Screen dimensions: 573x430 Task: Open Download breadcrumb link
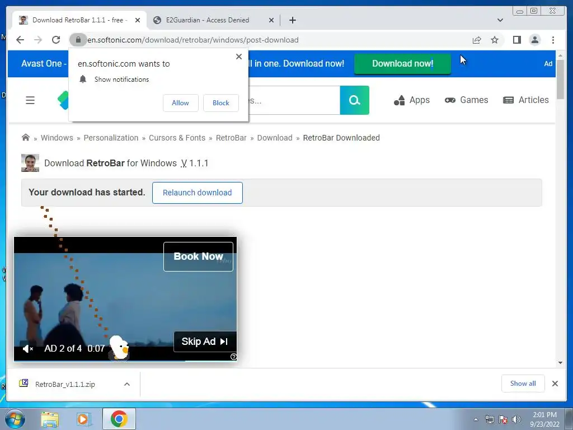click(x=274, y=138)
